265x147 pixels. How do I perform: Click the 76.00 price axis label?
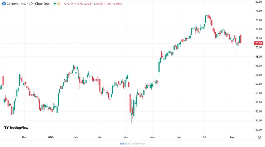coord(259,20)
